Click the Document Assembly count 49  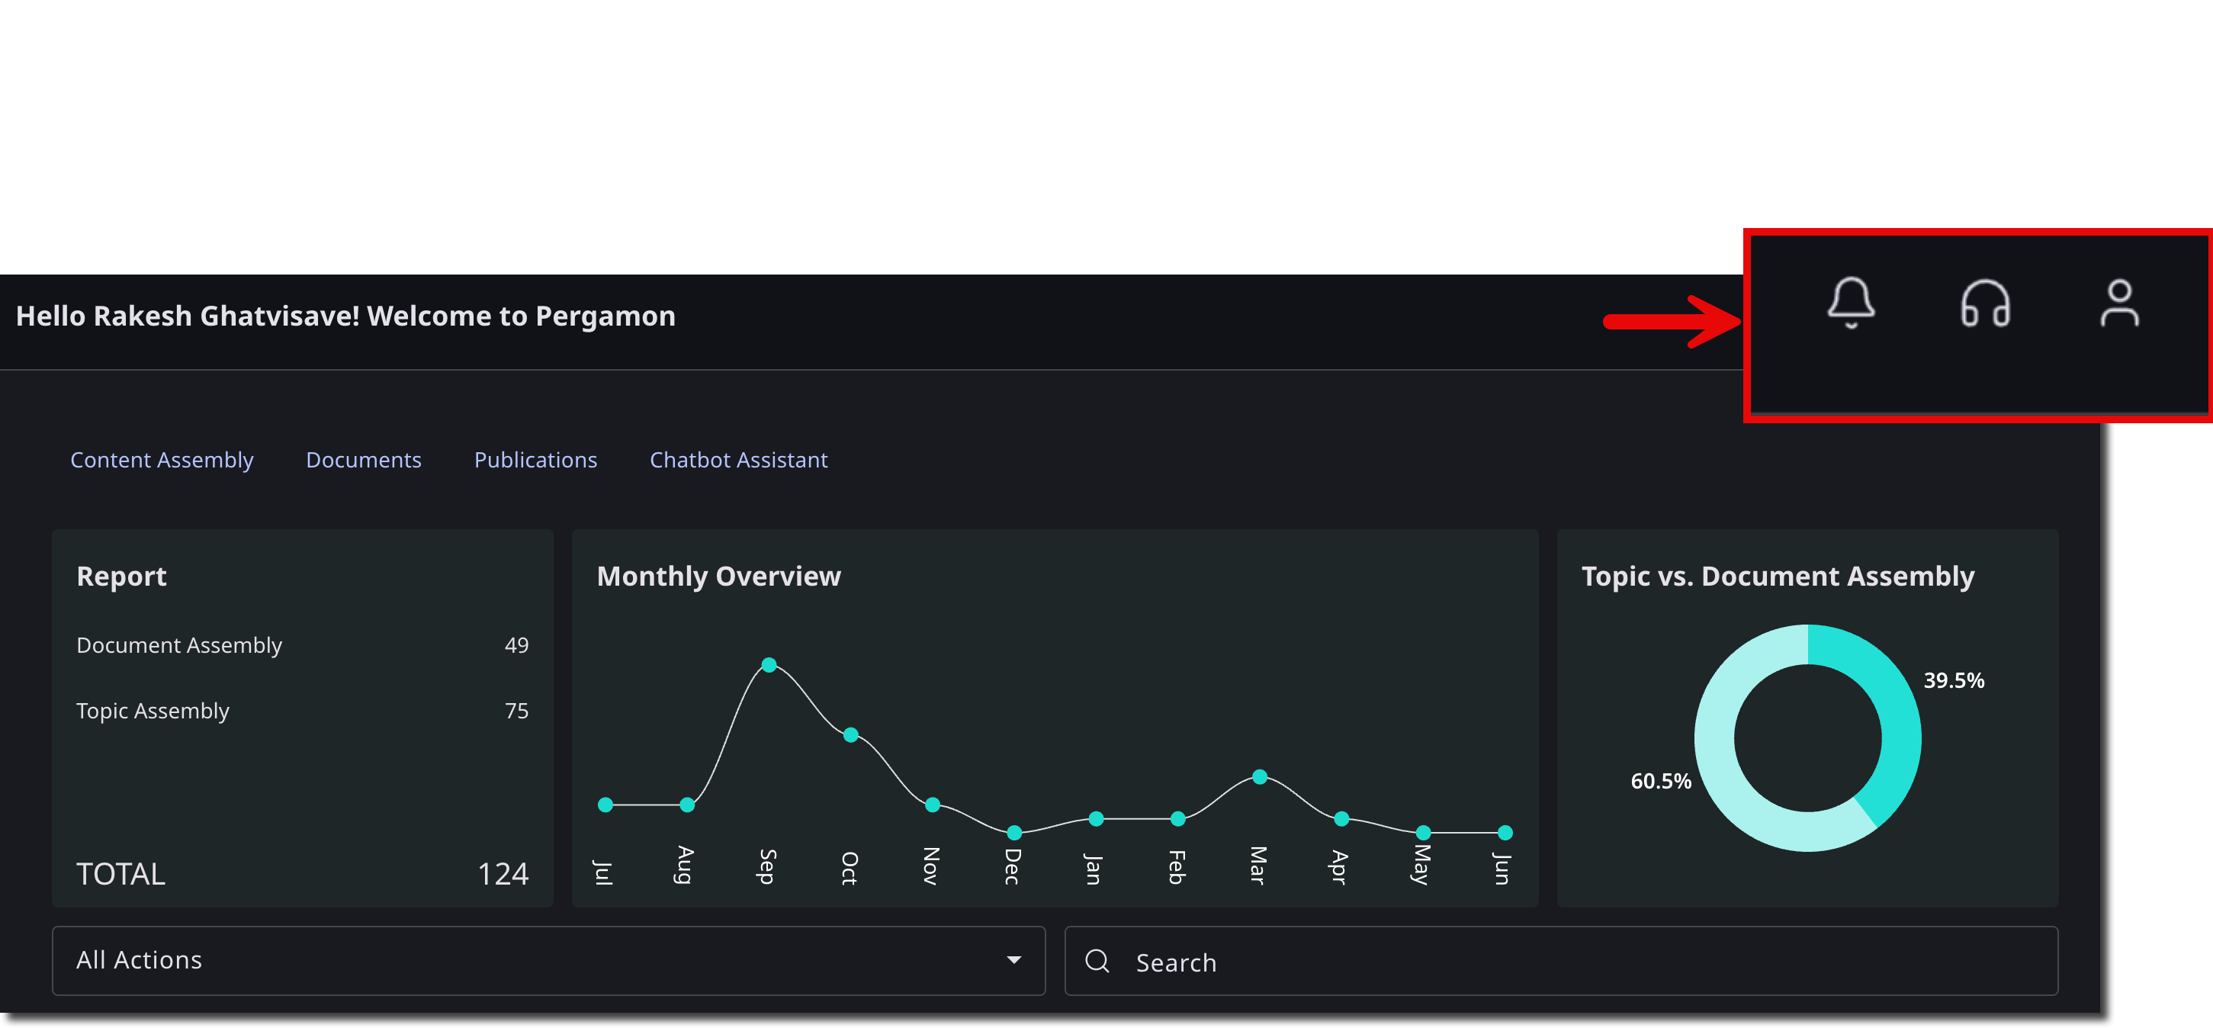click(516, 645)
